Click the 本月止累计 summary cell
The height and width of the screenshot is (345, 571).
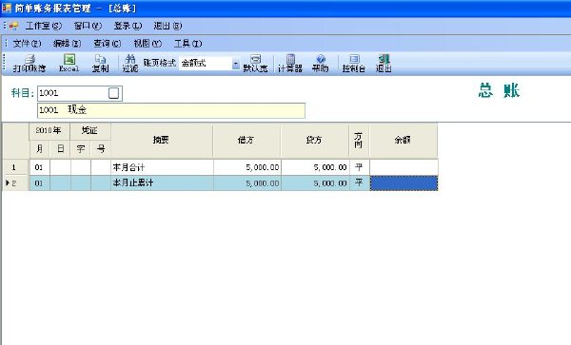coord(162,182)
